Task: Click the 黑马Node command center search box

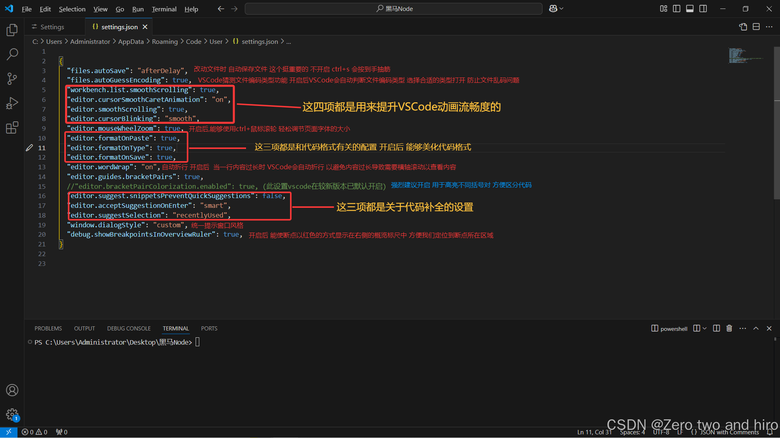Action: [393, 9]
